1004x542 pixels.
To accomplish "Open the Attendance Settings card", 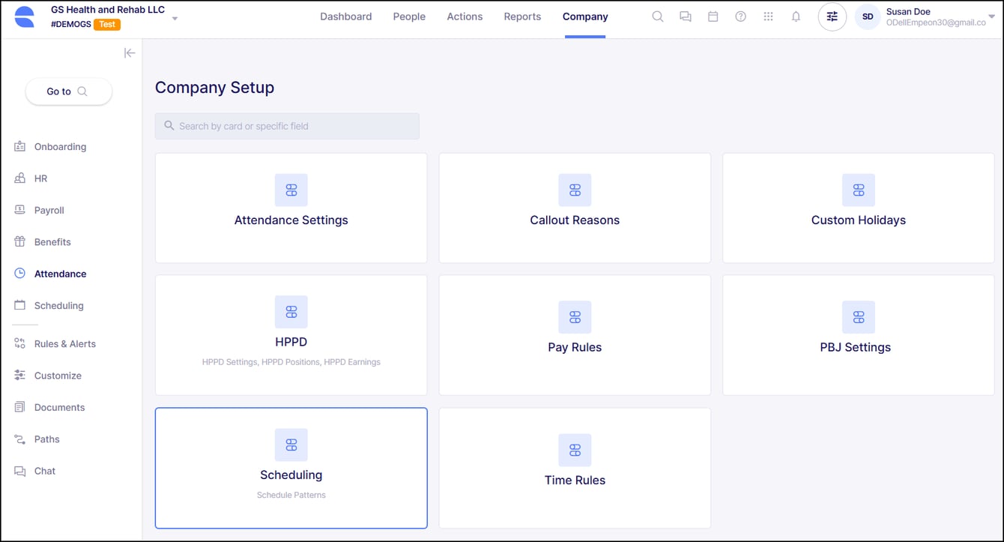I will tap(291, 208).
